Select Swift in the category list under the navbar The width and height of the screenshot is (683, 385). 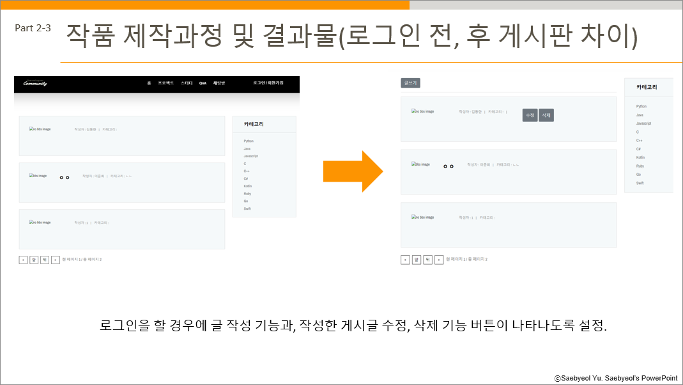pos(247,208)
